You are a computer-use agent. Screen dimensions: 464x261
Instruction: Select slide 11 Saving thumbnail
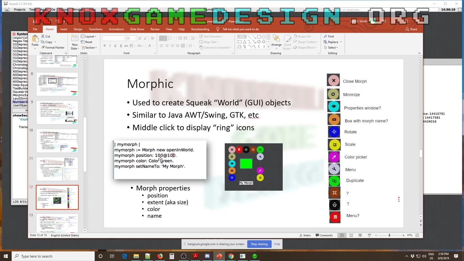pos(57,169)
